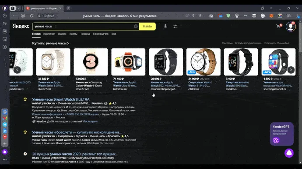
Task: Open '20 лучших умных часов 2023' result
Action: click(x=75, y=154)
